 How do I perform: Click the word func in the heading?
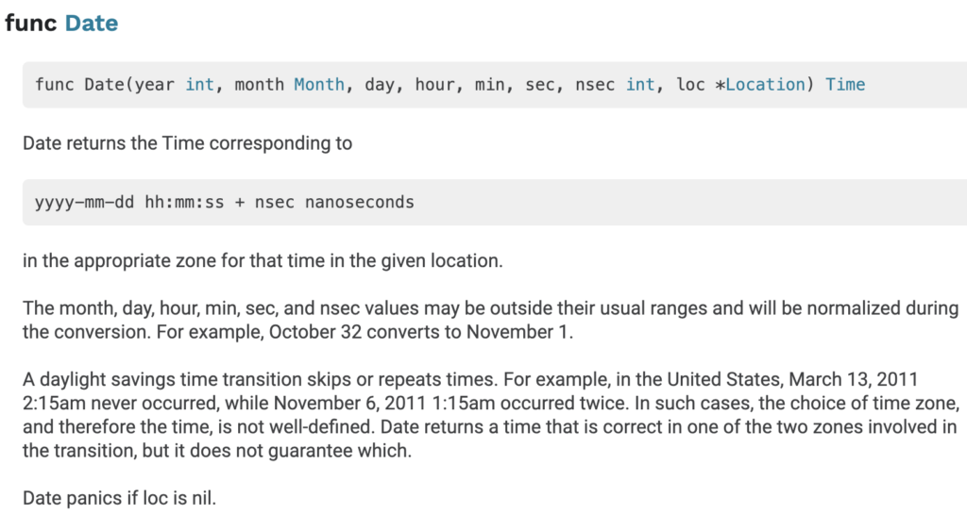31,24
